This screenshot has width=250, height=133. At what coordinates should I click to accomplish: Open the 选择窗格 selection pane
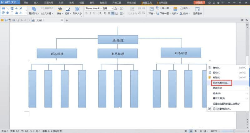point(197,11)
